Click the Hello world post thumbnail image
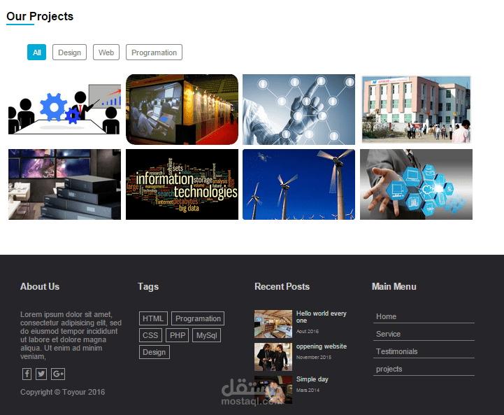This screenshot has width=504, height=415. [273, 324]
